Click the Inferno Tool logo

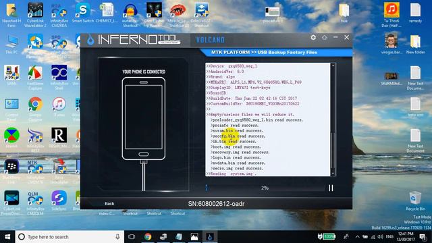tap(134, 40)
